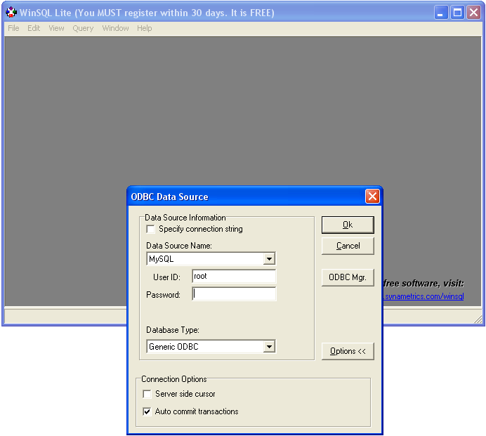Click the User ID field containing root

234,276
